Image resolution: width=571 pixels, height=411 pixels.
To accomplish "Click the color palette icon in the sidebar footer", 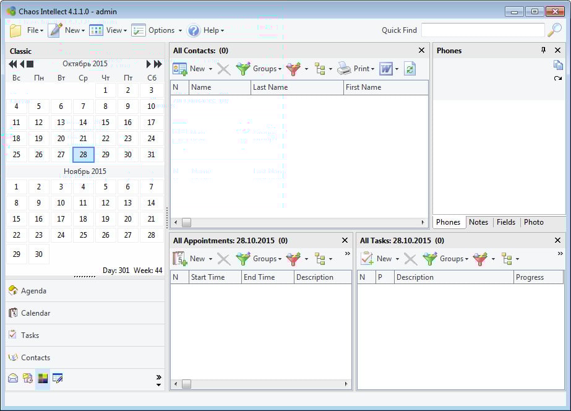I will tap(43, 378).
